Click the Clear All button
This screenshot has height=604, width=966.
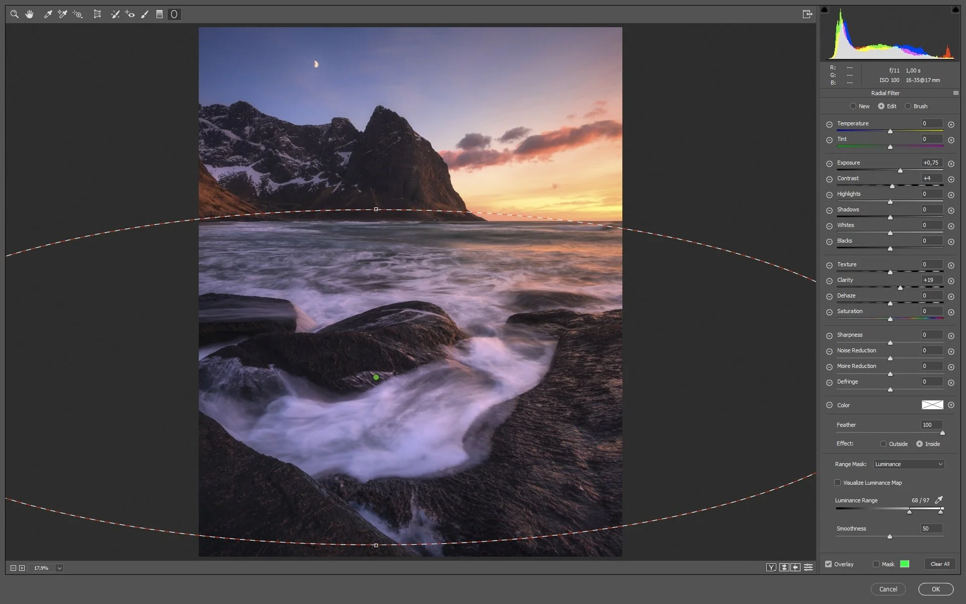(939, 564)
